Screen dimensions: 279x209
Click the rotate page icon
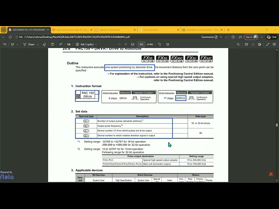[160, 44]
